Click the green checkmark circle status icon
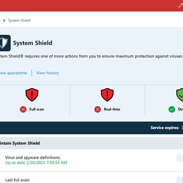Image resolution: width=183 pixels, height=183 pixels. pos(172,109)
